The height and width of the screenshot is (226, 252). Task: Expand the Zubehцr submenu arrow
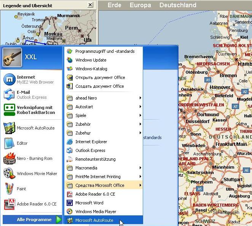click(x=140, y=133)
